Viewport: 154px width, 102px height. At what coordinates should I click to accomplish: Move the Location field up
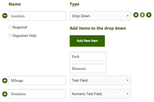pos(142,15)
